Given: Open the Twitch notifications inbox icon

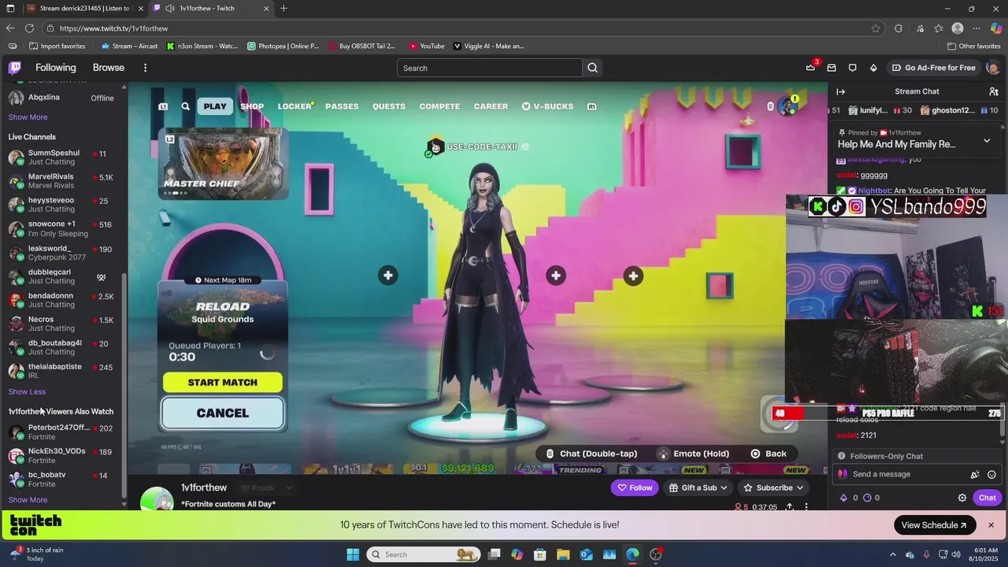Looking at the screenshot, I should 832,68.
